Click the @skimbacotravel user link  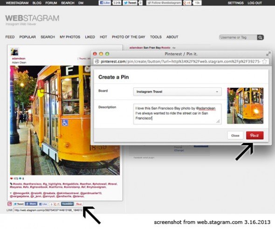tap(68, 193)
